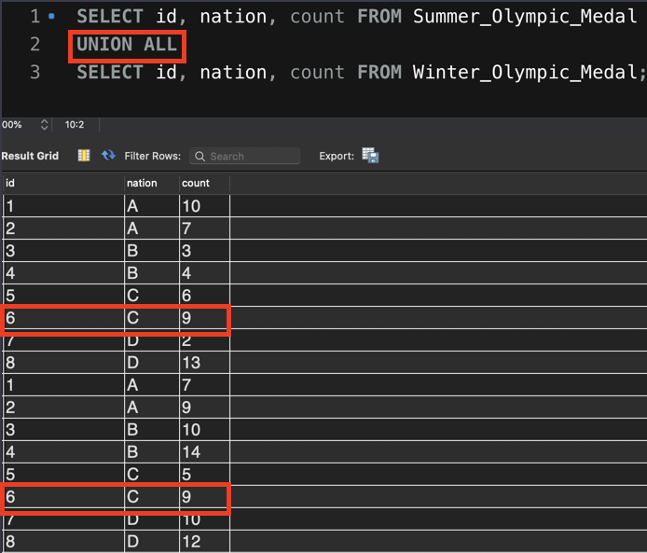
Task: Select nation B cell with count 3
Action: (152, 251)
